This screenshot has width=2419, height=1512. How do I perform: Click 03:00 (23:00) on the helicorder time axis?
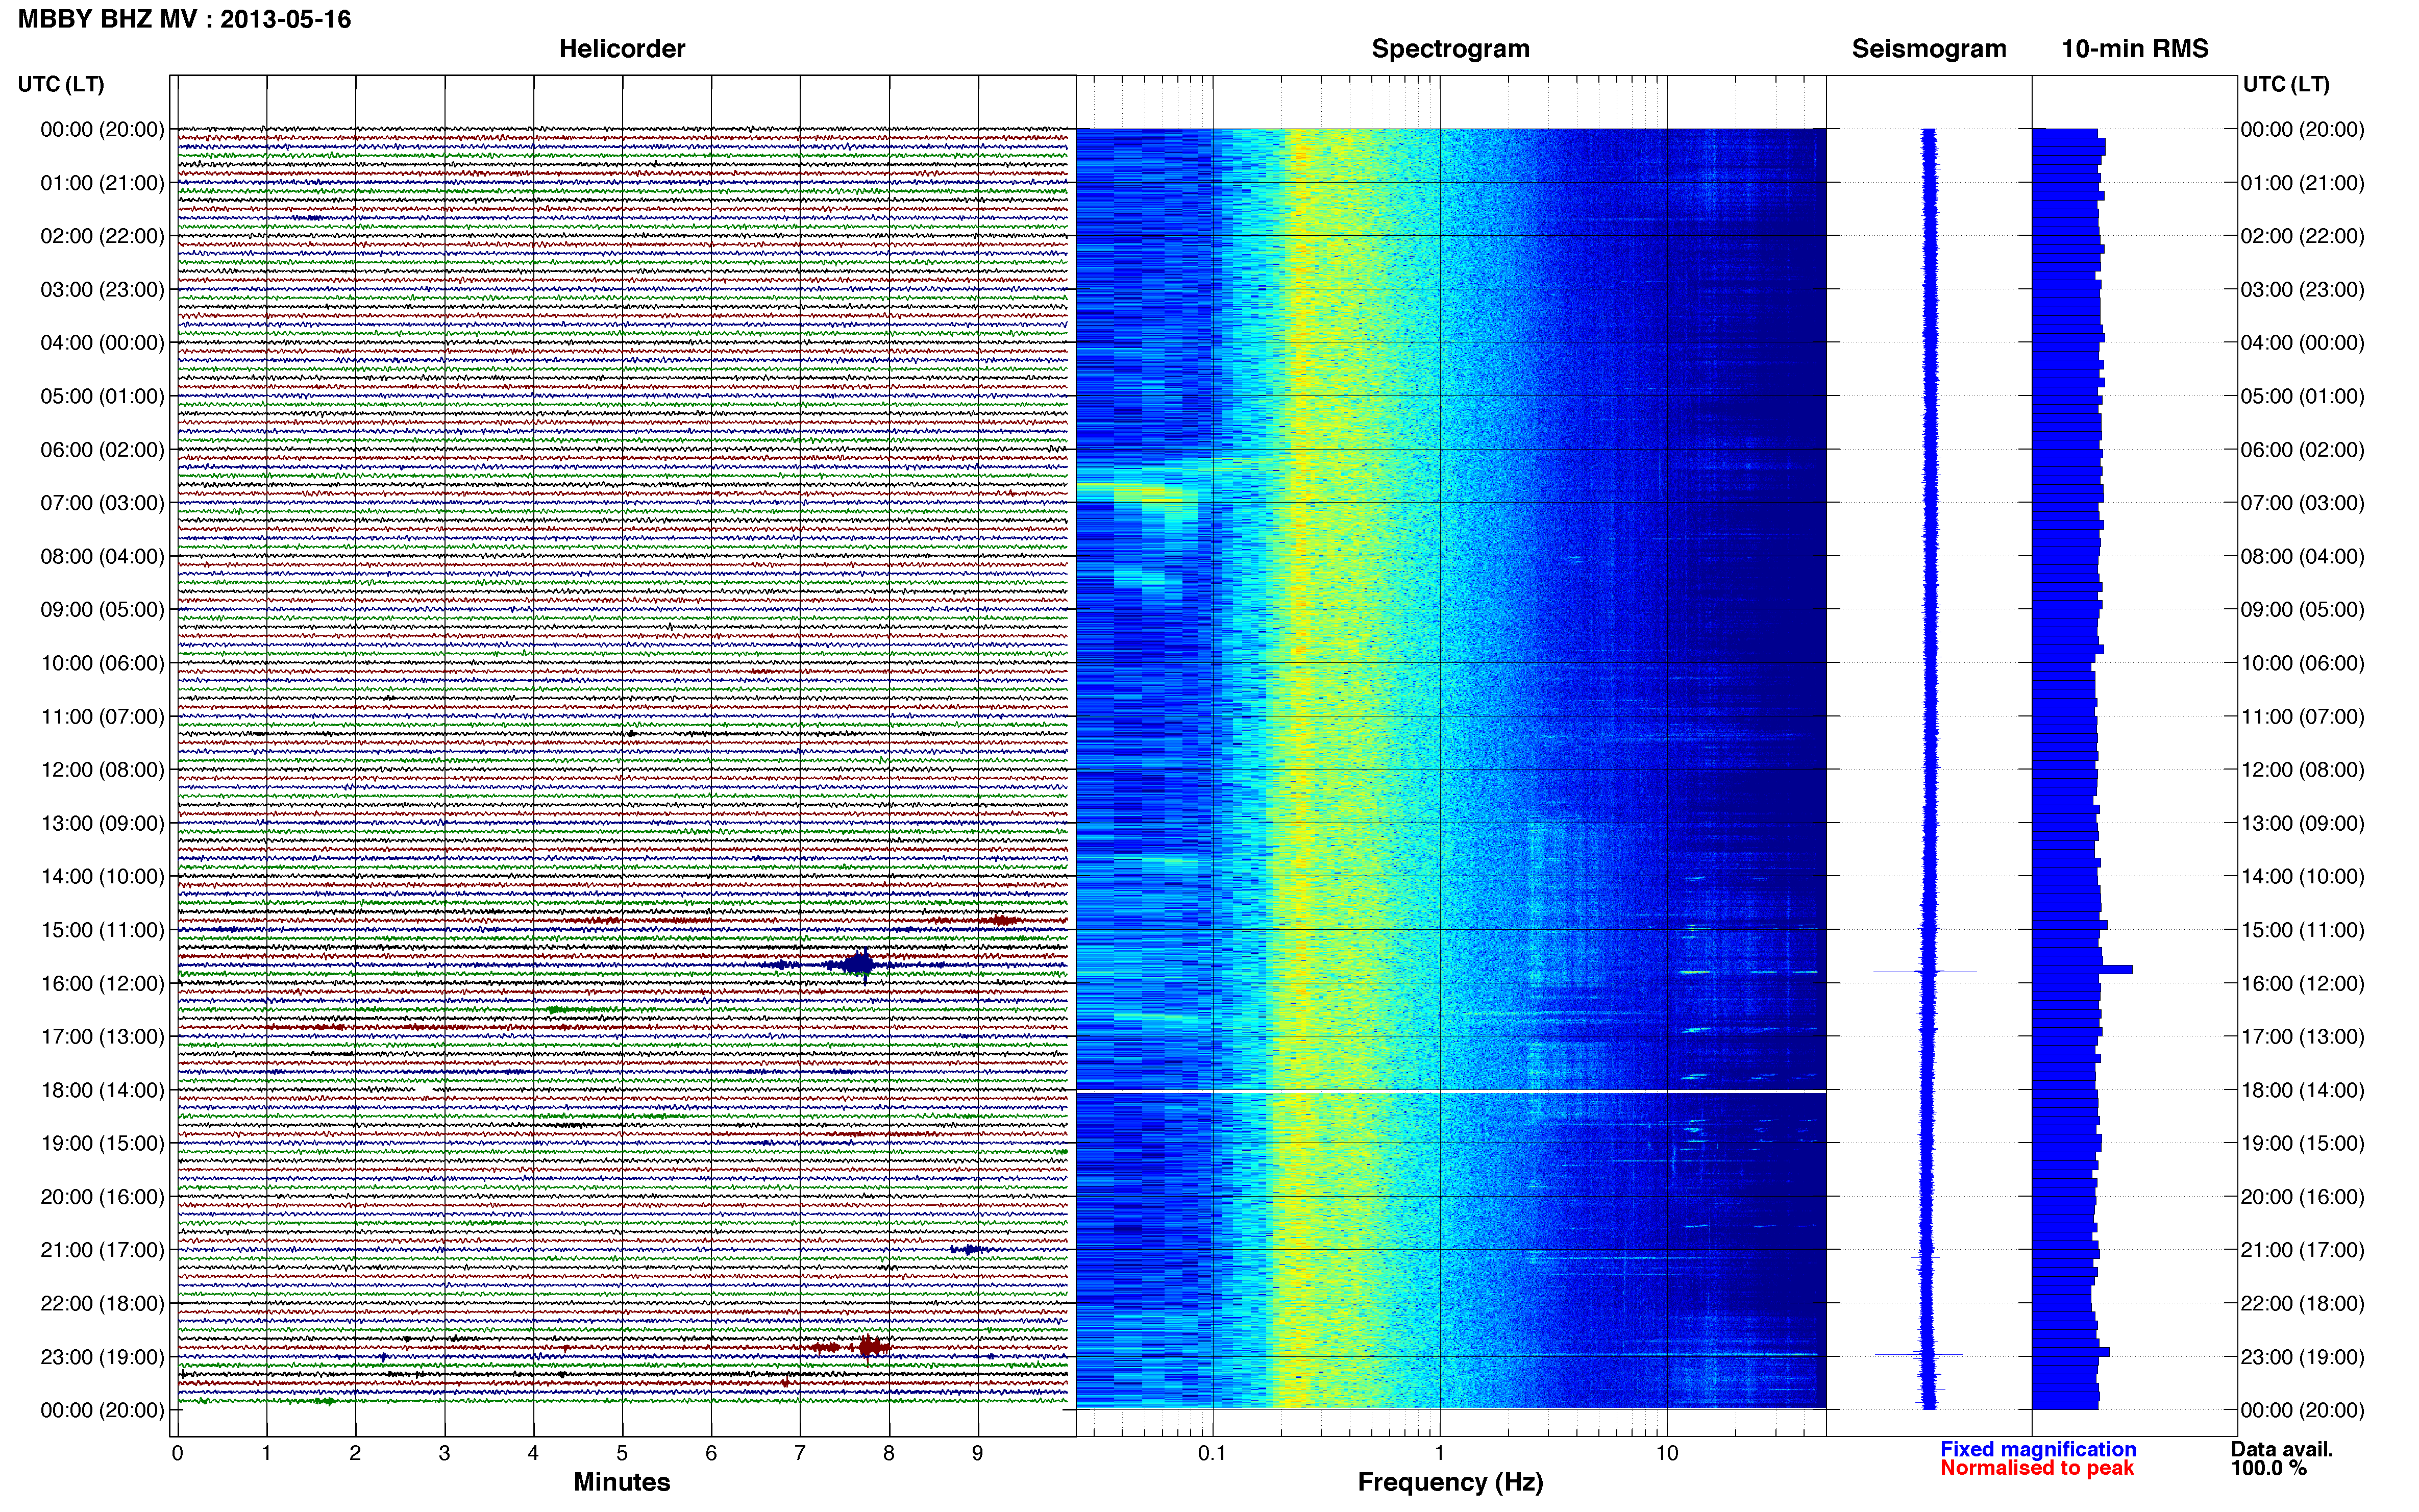tap(102, 290)
